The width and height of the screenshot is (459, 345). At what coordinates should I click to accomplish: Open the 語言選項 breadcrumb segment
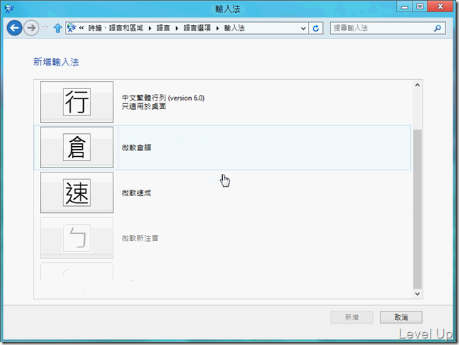point(197,28)
